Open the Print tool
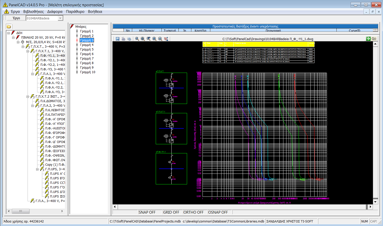The height and width of the screenshot is (226, 383). [124, 39]
